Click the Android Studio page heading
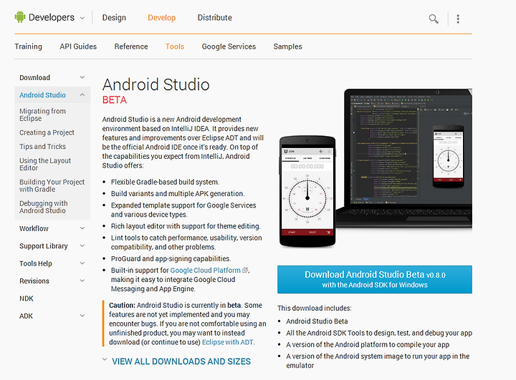Image resolution: width=516 pixels, height=380 pixels. click(x=156, y=84)
